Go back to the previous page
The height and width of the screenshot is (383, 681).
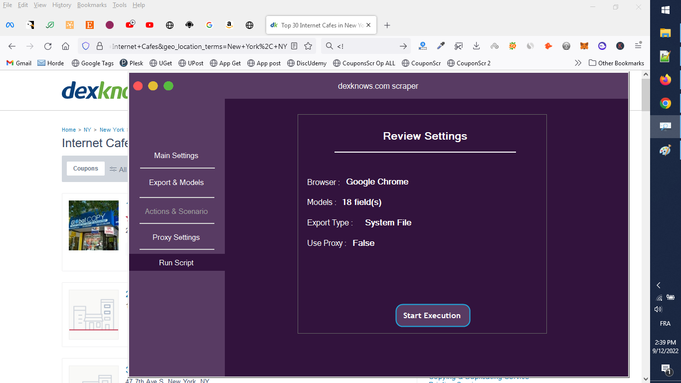[x=12, y=46]
